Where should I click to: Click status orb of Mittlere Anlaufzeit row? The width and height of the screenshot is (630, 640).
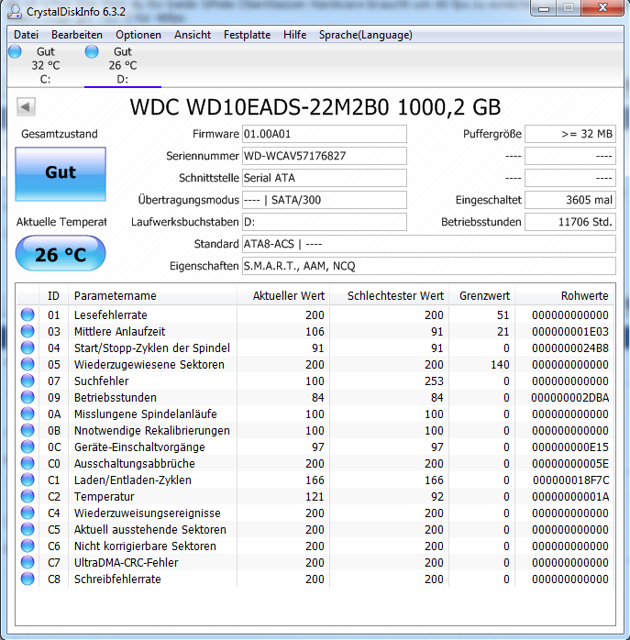point(28,331)
